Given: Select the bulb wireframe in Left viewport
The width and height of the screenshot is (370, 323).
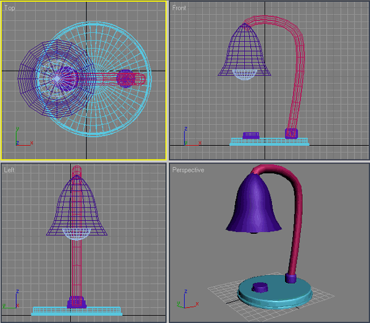Looking at the screenshot, I should [x=76, y=234].
